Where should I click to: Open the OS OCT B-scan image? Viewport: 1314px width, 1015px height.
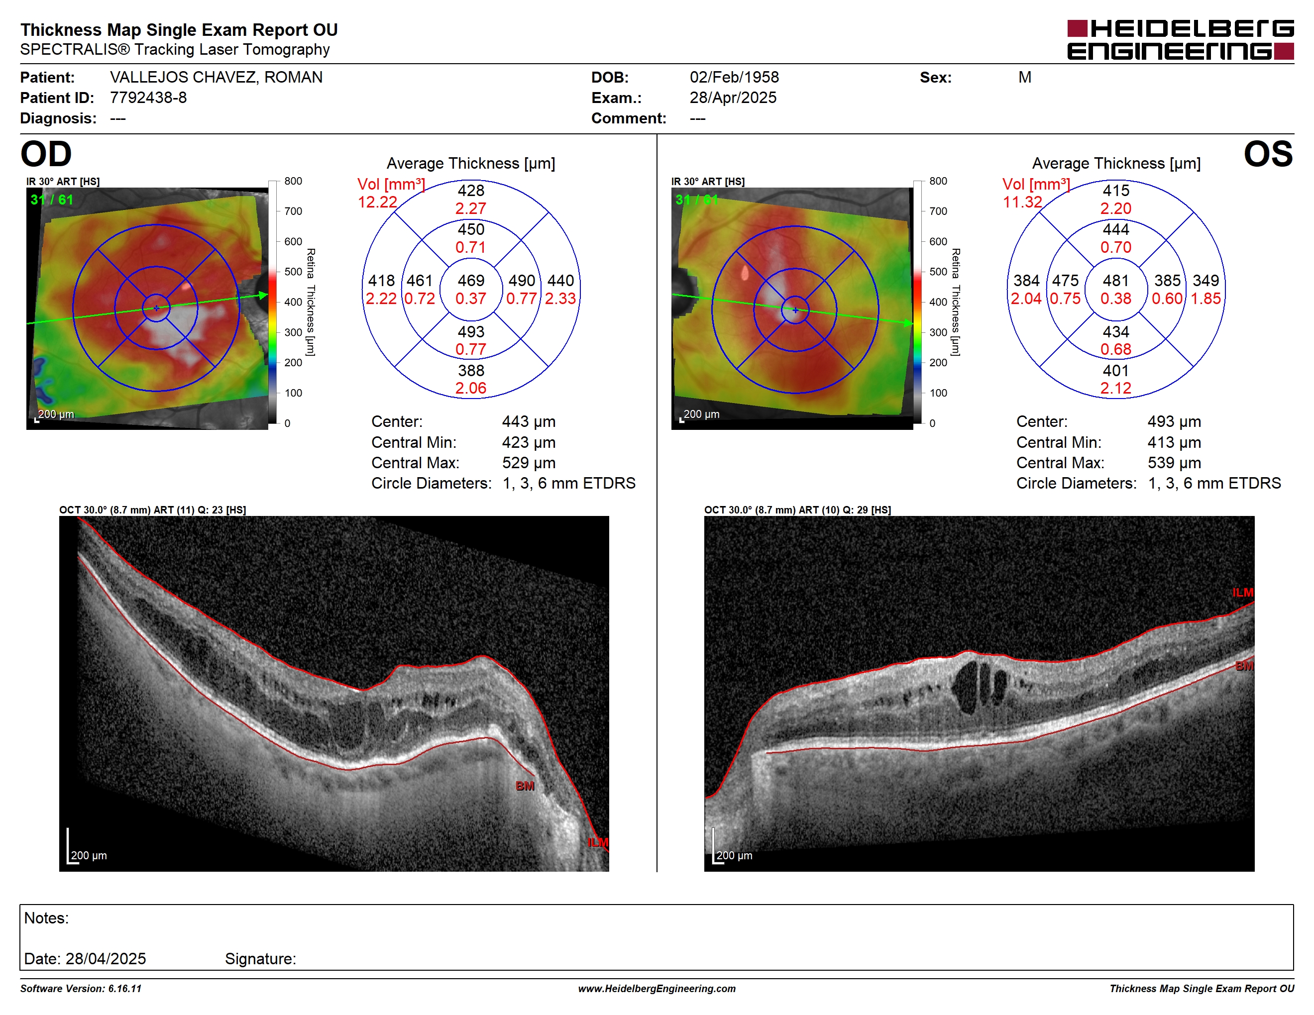pos(980,694)
